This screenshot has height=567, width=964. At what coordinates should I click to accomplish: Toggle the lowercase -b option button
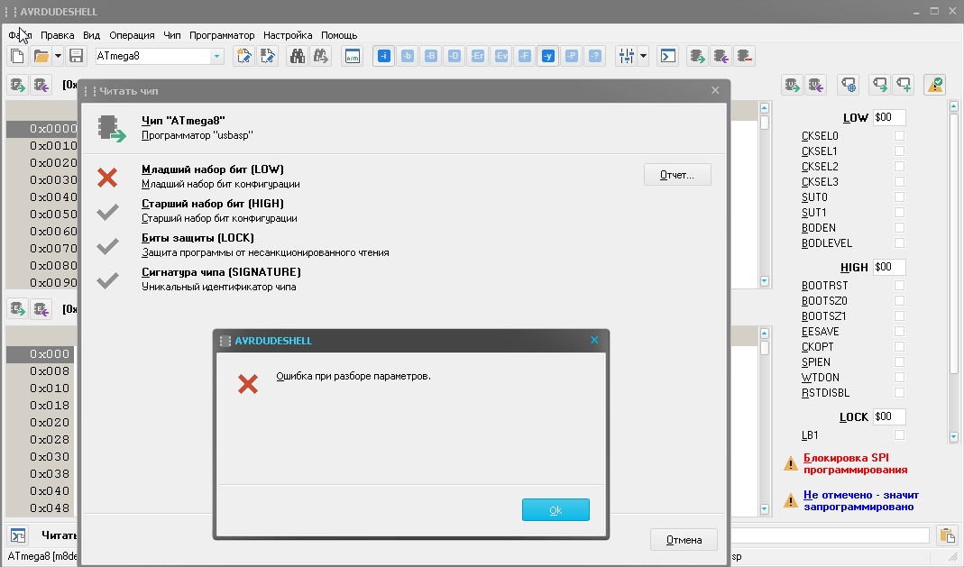coord(407,56)
